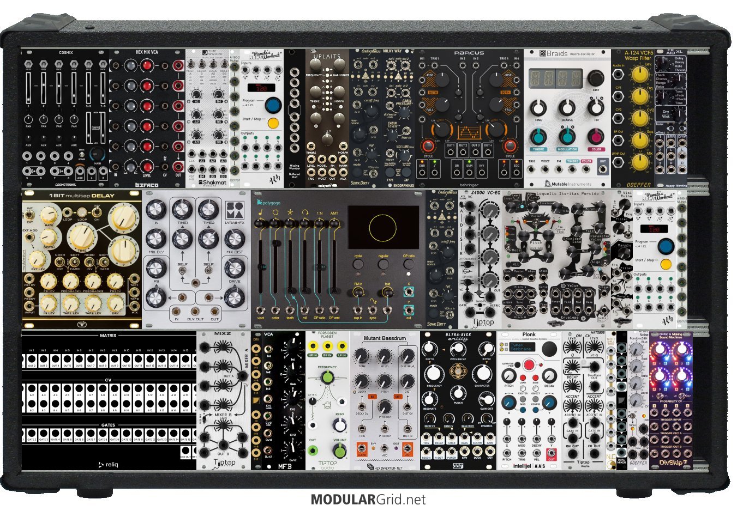Click the Polygogo circle display
This screenshot has height=511, width=737.
tap(382, 228)
